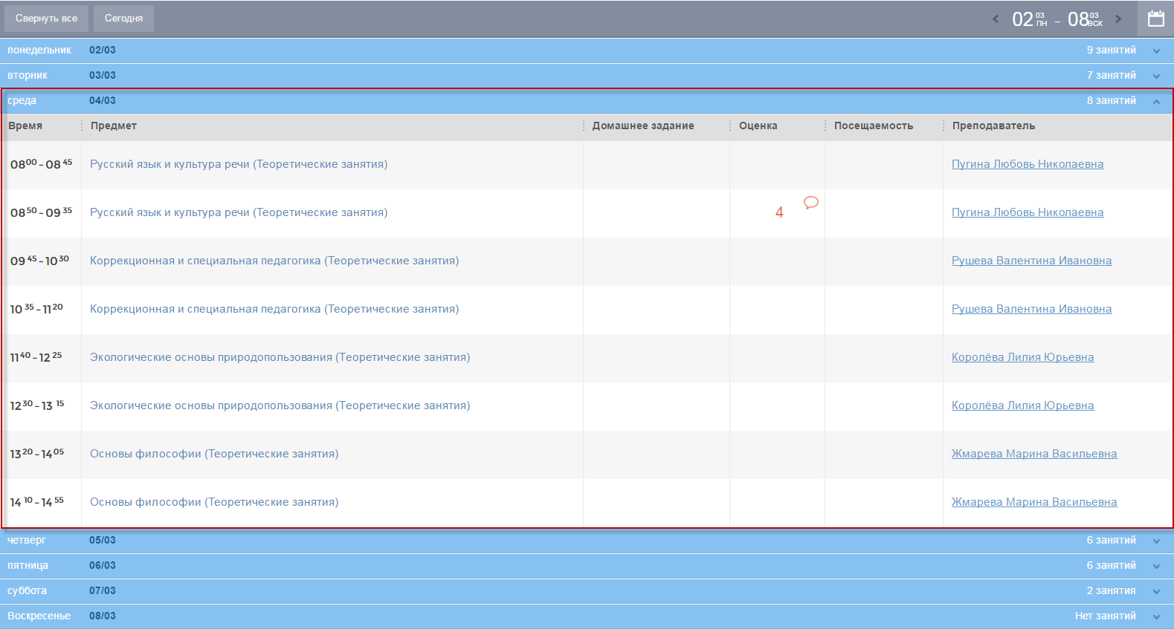Expand Sunday 08/03 chevron
This screenshot has height=629, width=1174.
(x=1156, y=617)
